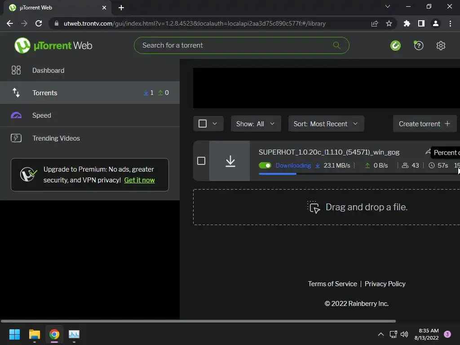The width and height of the screenshot is (460, 345).
Task: Click the Premium uTorrent badge icon
Action: 28,174
